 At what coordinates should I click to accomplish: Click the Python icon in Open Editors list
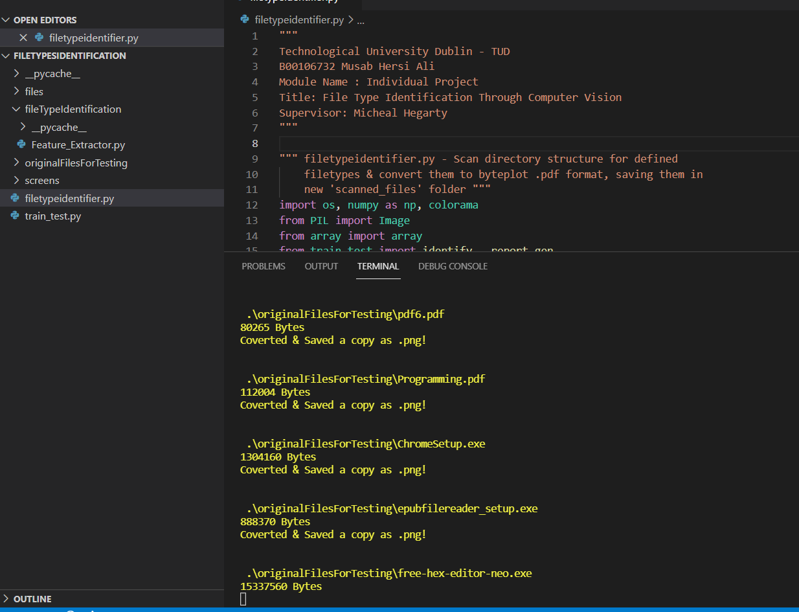tap(40, 38)
